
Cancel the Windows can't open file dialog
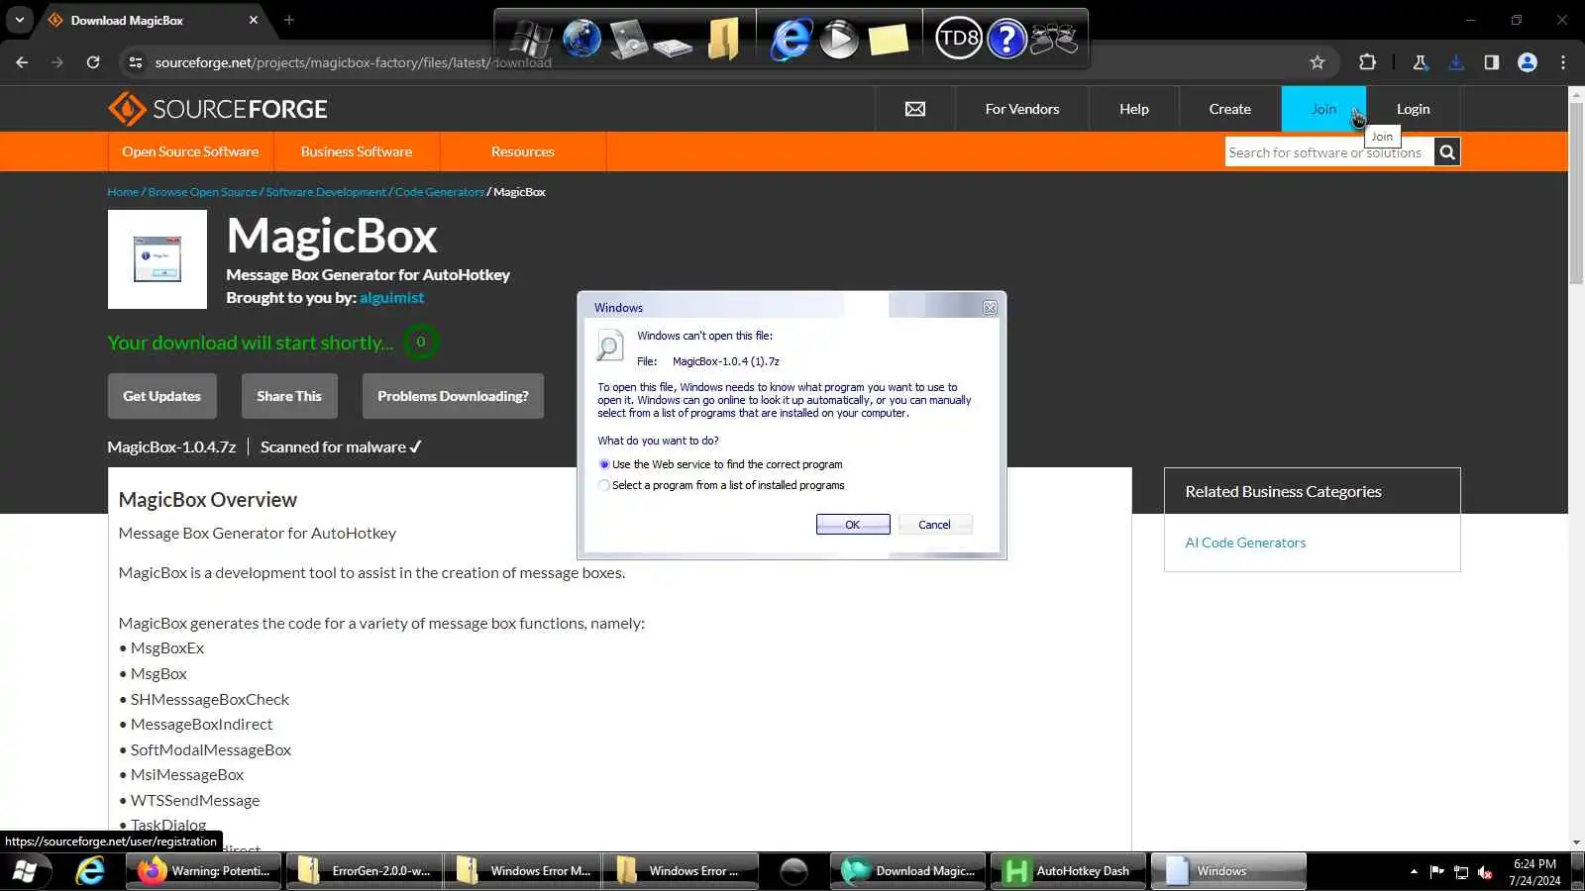(x=934, y=525)
